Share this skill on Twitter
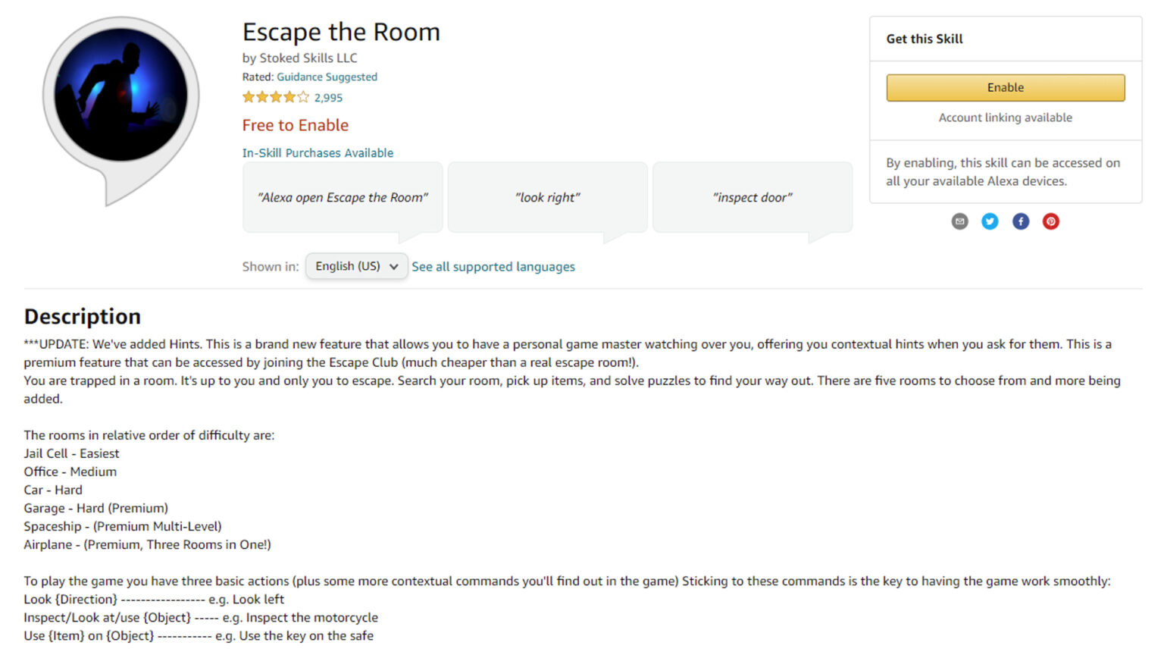The width and height of the screenshot is (1164, 655). (x=990, y=221)
